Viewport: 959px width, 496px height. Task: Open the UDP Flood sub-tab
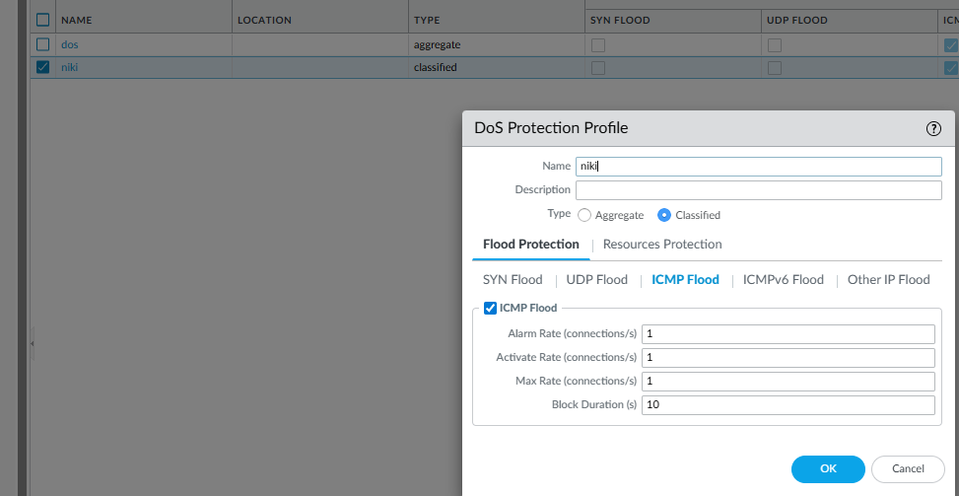[x=597, y=279]
